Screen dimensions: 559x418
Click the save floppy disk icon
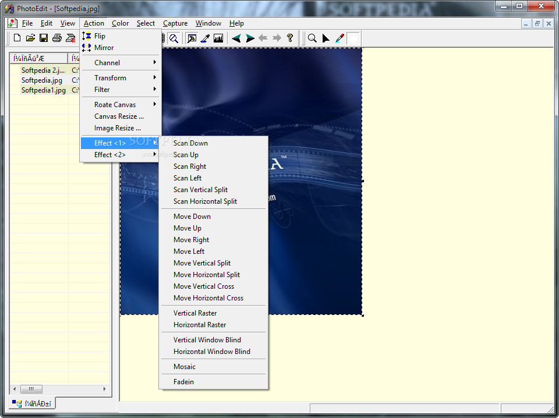[x=44, y=38]
